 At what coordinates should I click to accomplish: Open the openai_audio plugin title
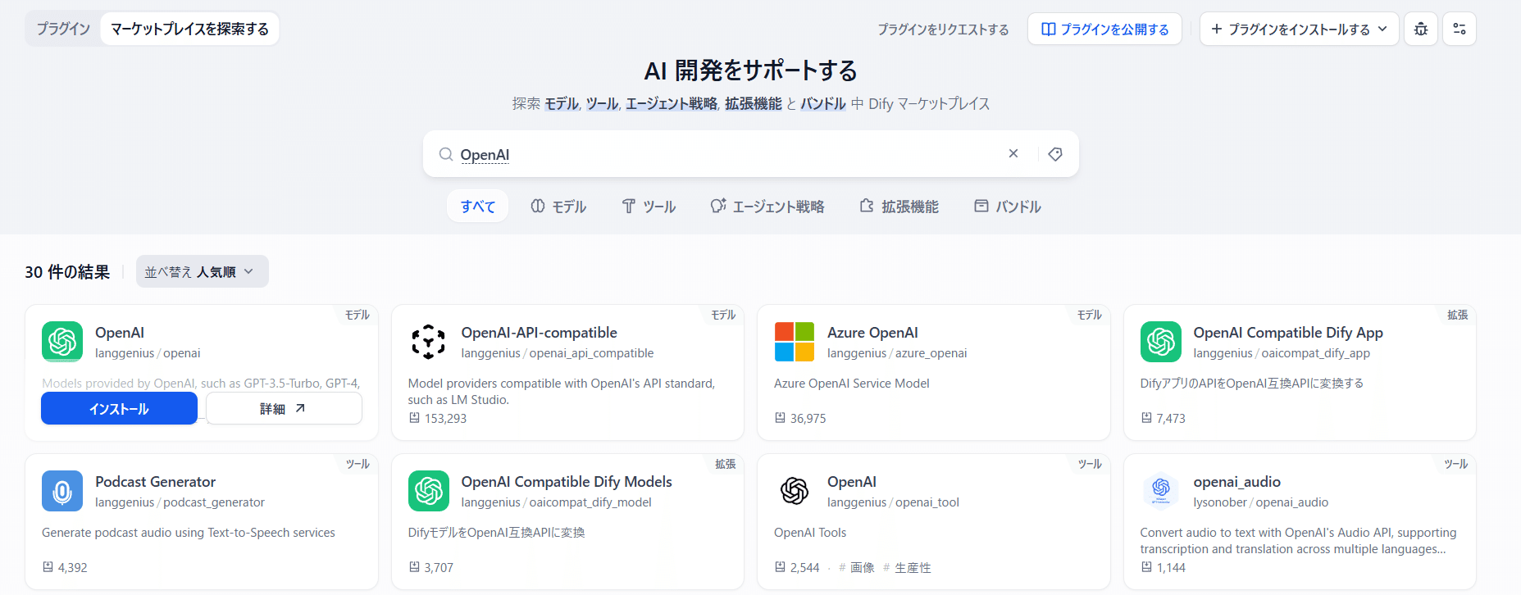coord(1236,482)
